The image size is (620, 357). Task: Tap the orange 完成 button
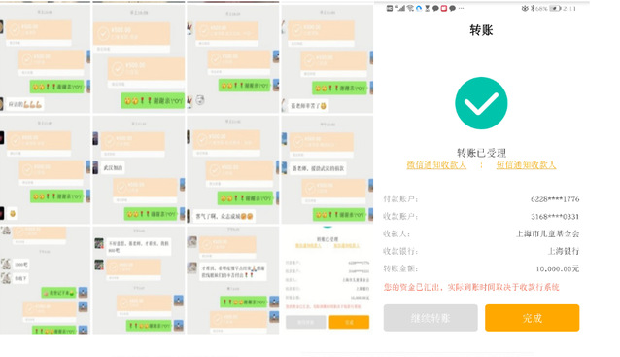tap(532, 318)
